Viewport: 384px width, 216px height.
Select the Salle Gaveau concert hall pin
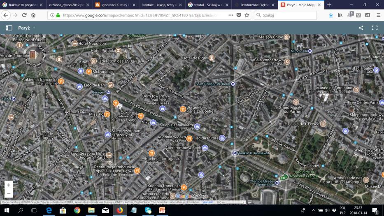287,61
